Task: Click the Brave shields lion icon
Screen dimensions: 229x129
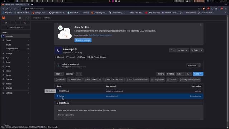Action: pyautogui.click(x=204, y=9)
